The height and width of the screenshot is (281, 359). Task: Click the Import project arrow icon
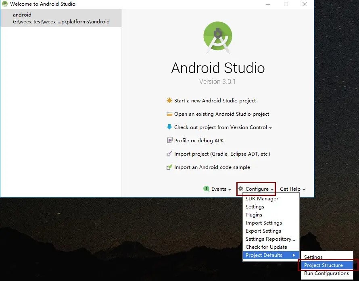[169, 154]
